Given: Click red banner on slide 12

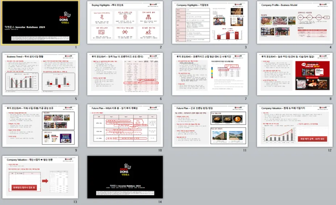Looking at the screenshot, I should (312, 139).
